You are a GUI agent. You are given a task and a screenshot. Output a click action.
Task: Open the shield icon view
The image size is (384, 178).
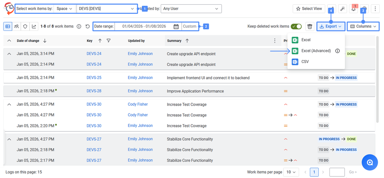(25, 27)
